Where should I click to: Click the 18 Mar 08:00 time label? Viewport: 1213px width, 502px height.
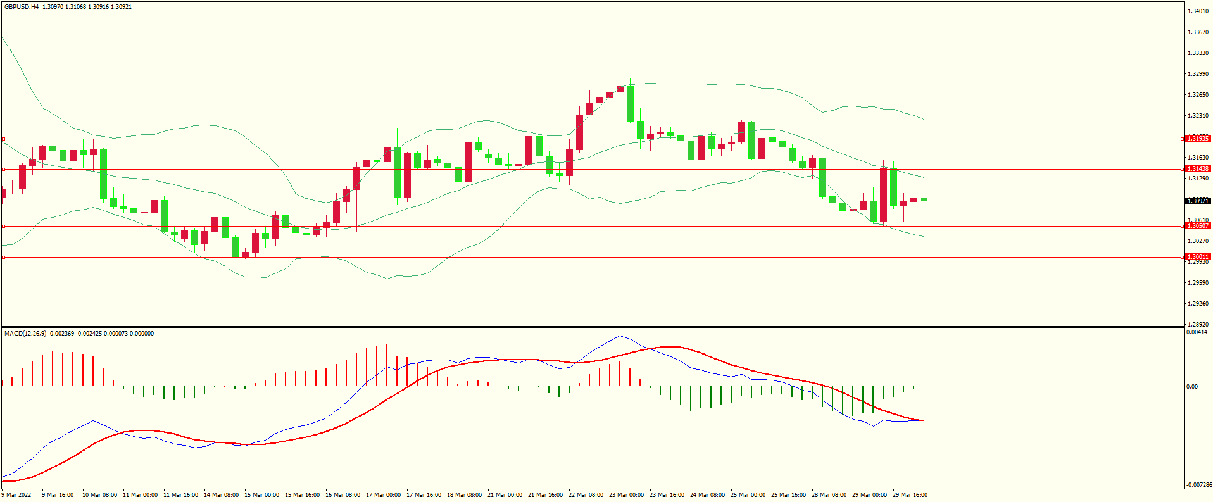(x=464, y=495)
